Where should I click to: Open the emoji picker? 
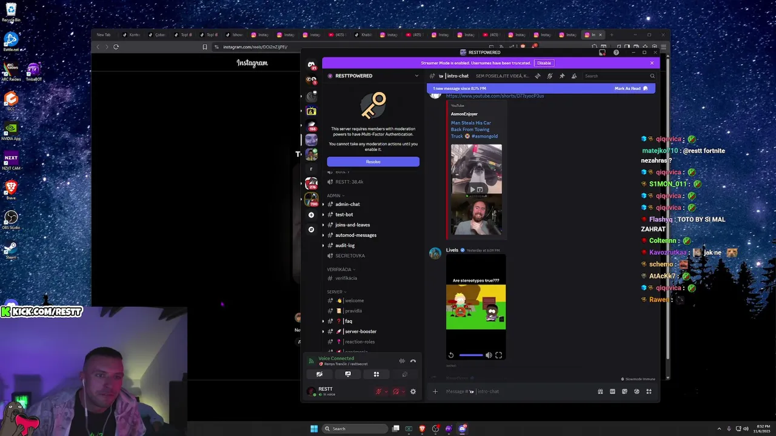pos(637,391)
